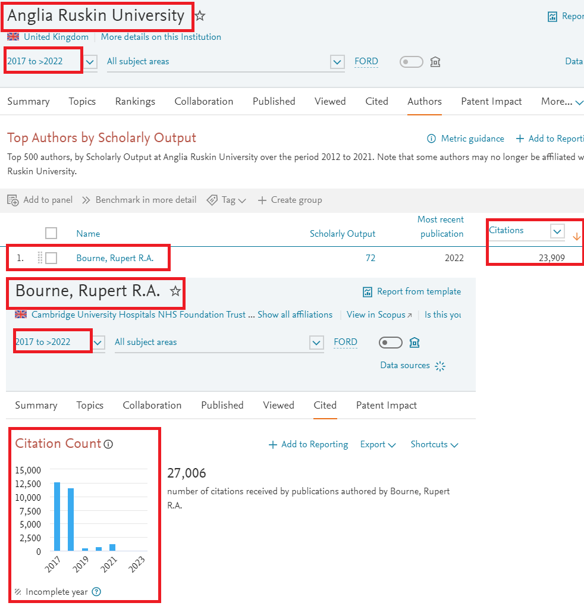Toggle the institution-only switch in top filter bar
This screenshot has width=584, height=609.
(x=411, y=62)
